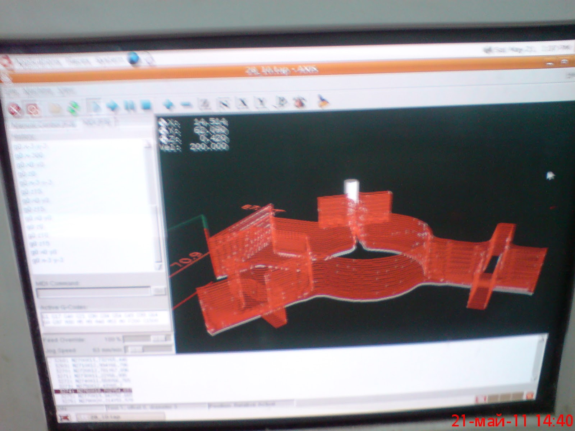The image size is (575, 431).
Task: Toggle rotate mode for the preview
Action: [x=299, y=102]
